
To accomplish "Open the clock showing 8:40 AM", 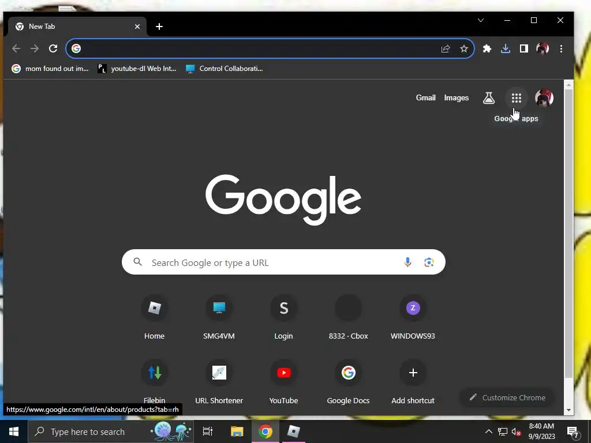I will click(541, 431).
